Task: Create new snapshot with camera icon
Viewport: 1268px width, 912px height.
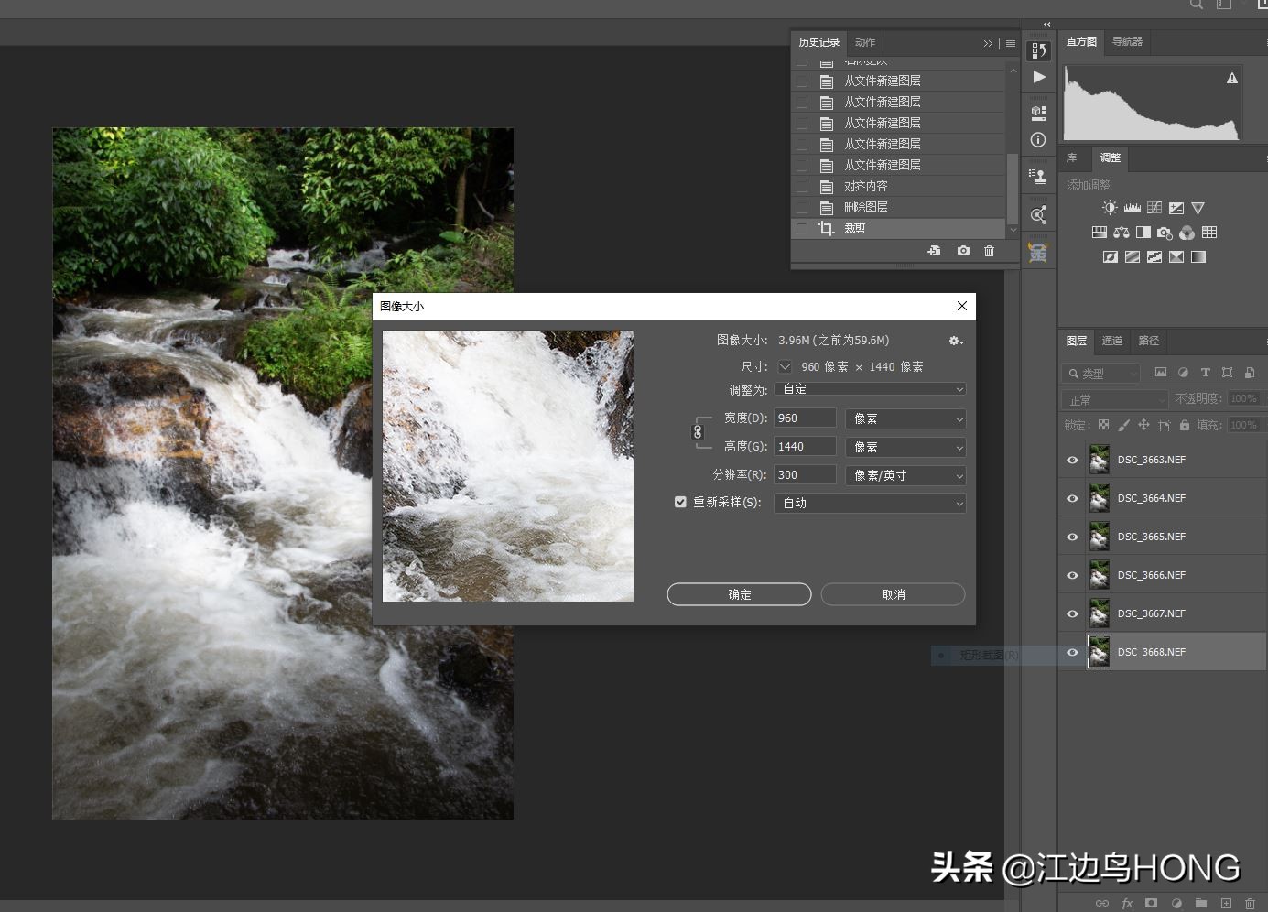Action: (963, 251)
